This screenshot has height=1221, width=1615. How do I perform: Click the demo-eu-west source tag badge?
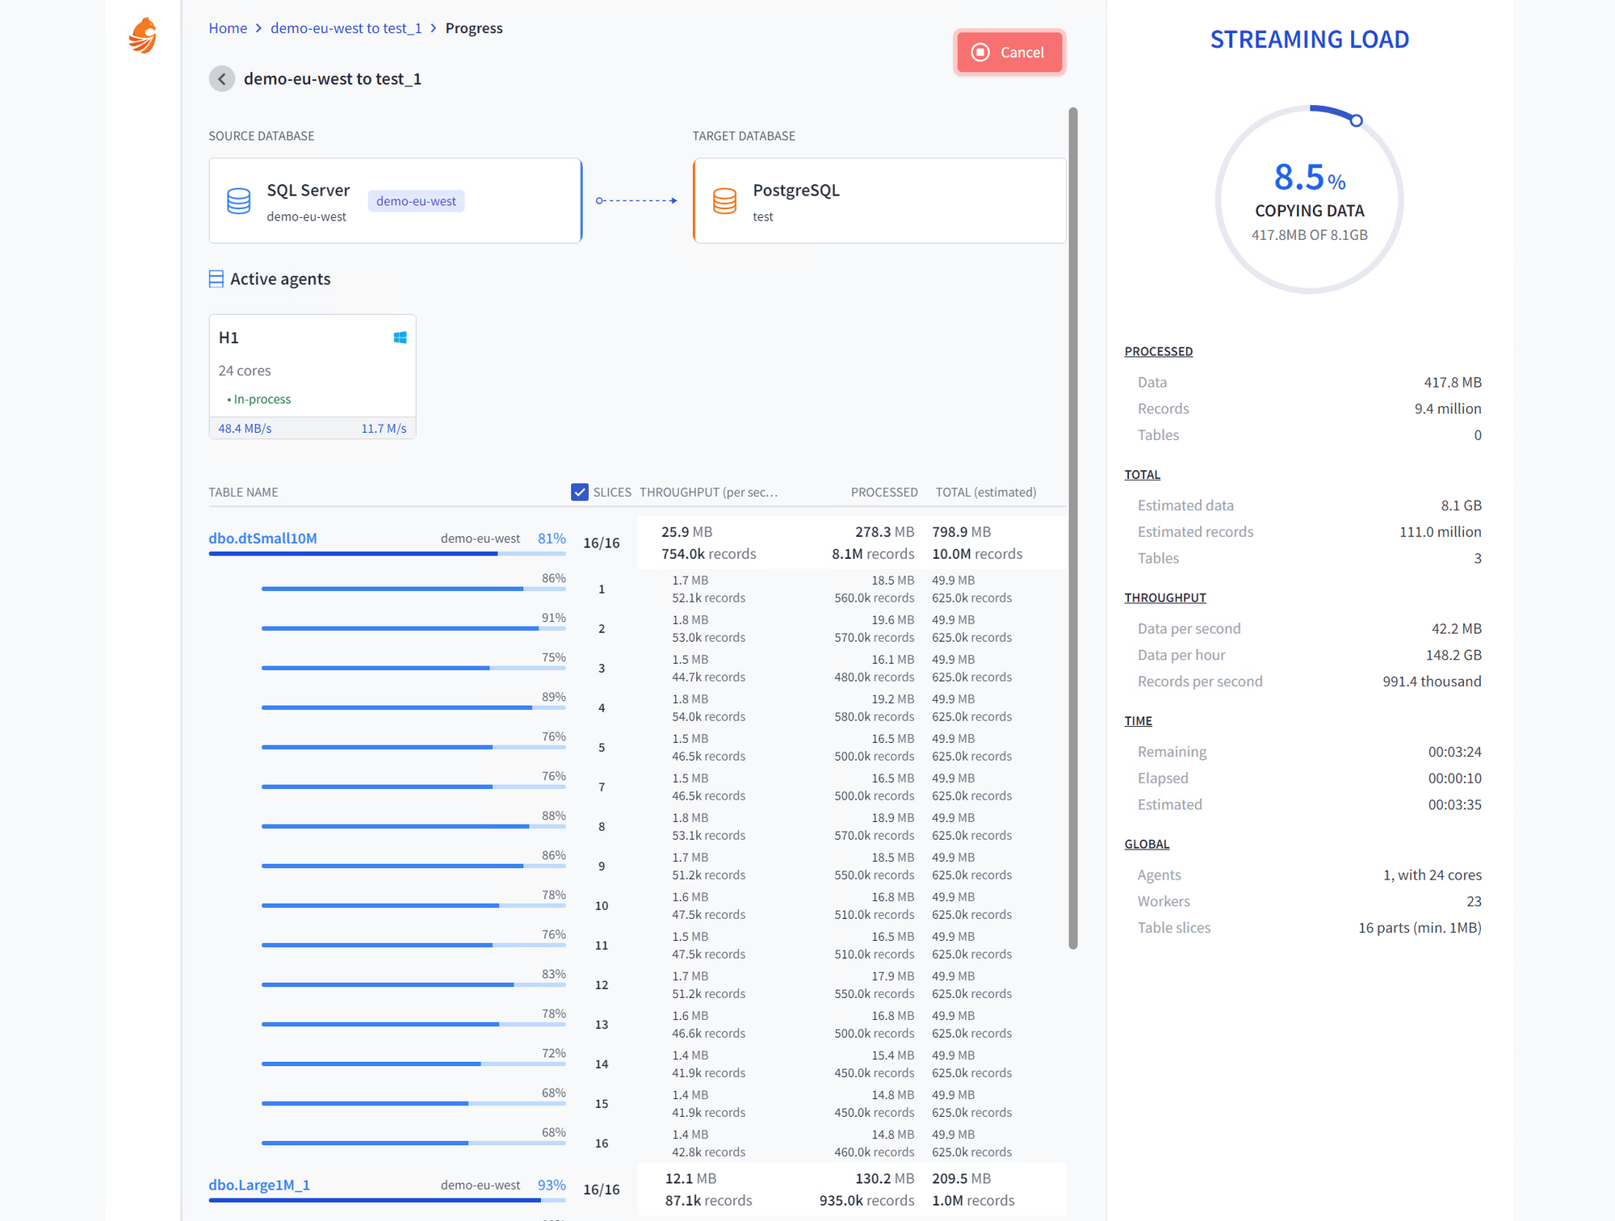click(x=416, y=201)
